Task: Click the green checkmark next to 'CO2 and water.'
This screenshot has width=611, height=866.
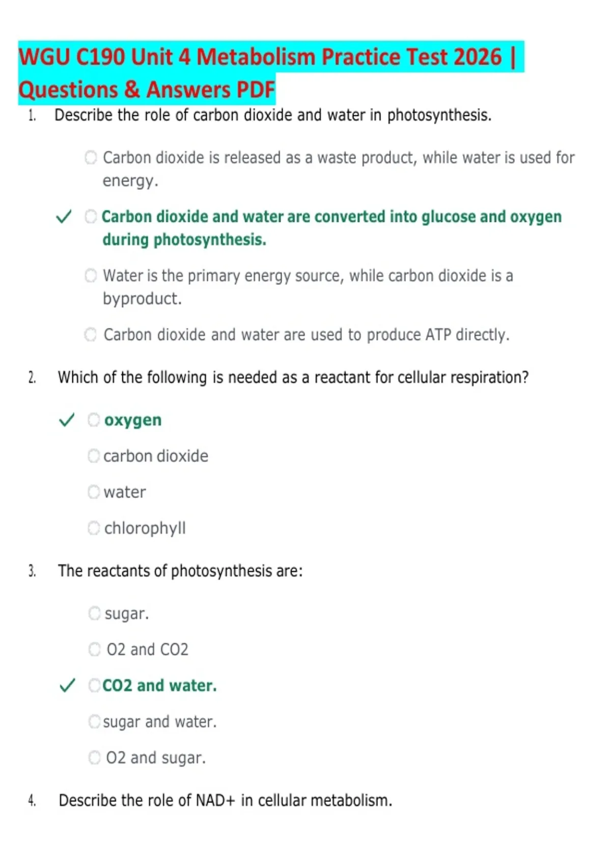Action: (x=67, y=686)
